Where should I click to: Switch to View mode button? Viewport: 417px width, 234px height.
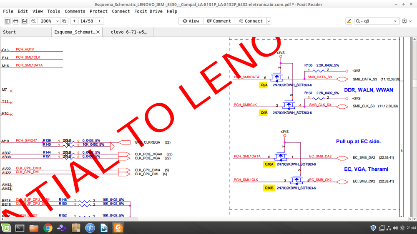(191, 21)
